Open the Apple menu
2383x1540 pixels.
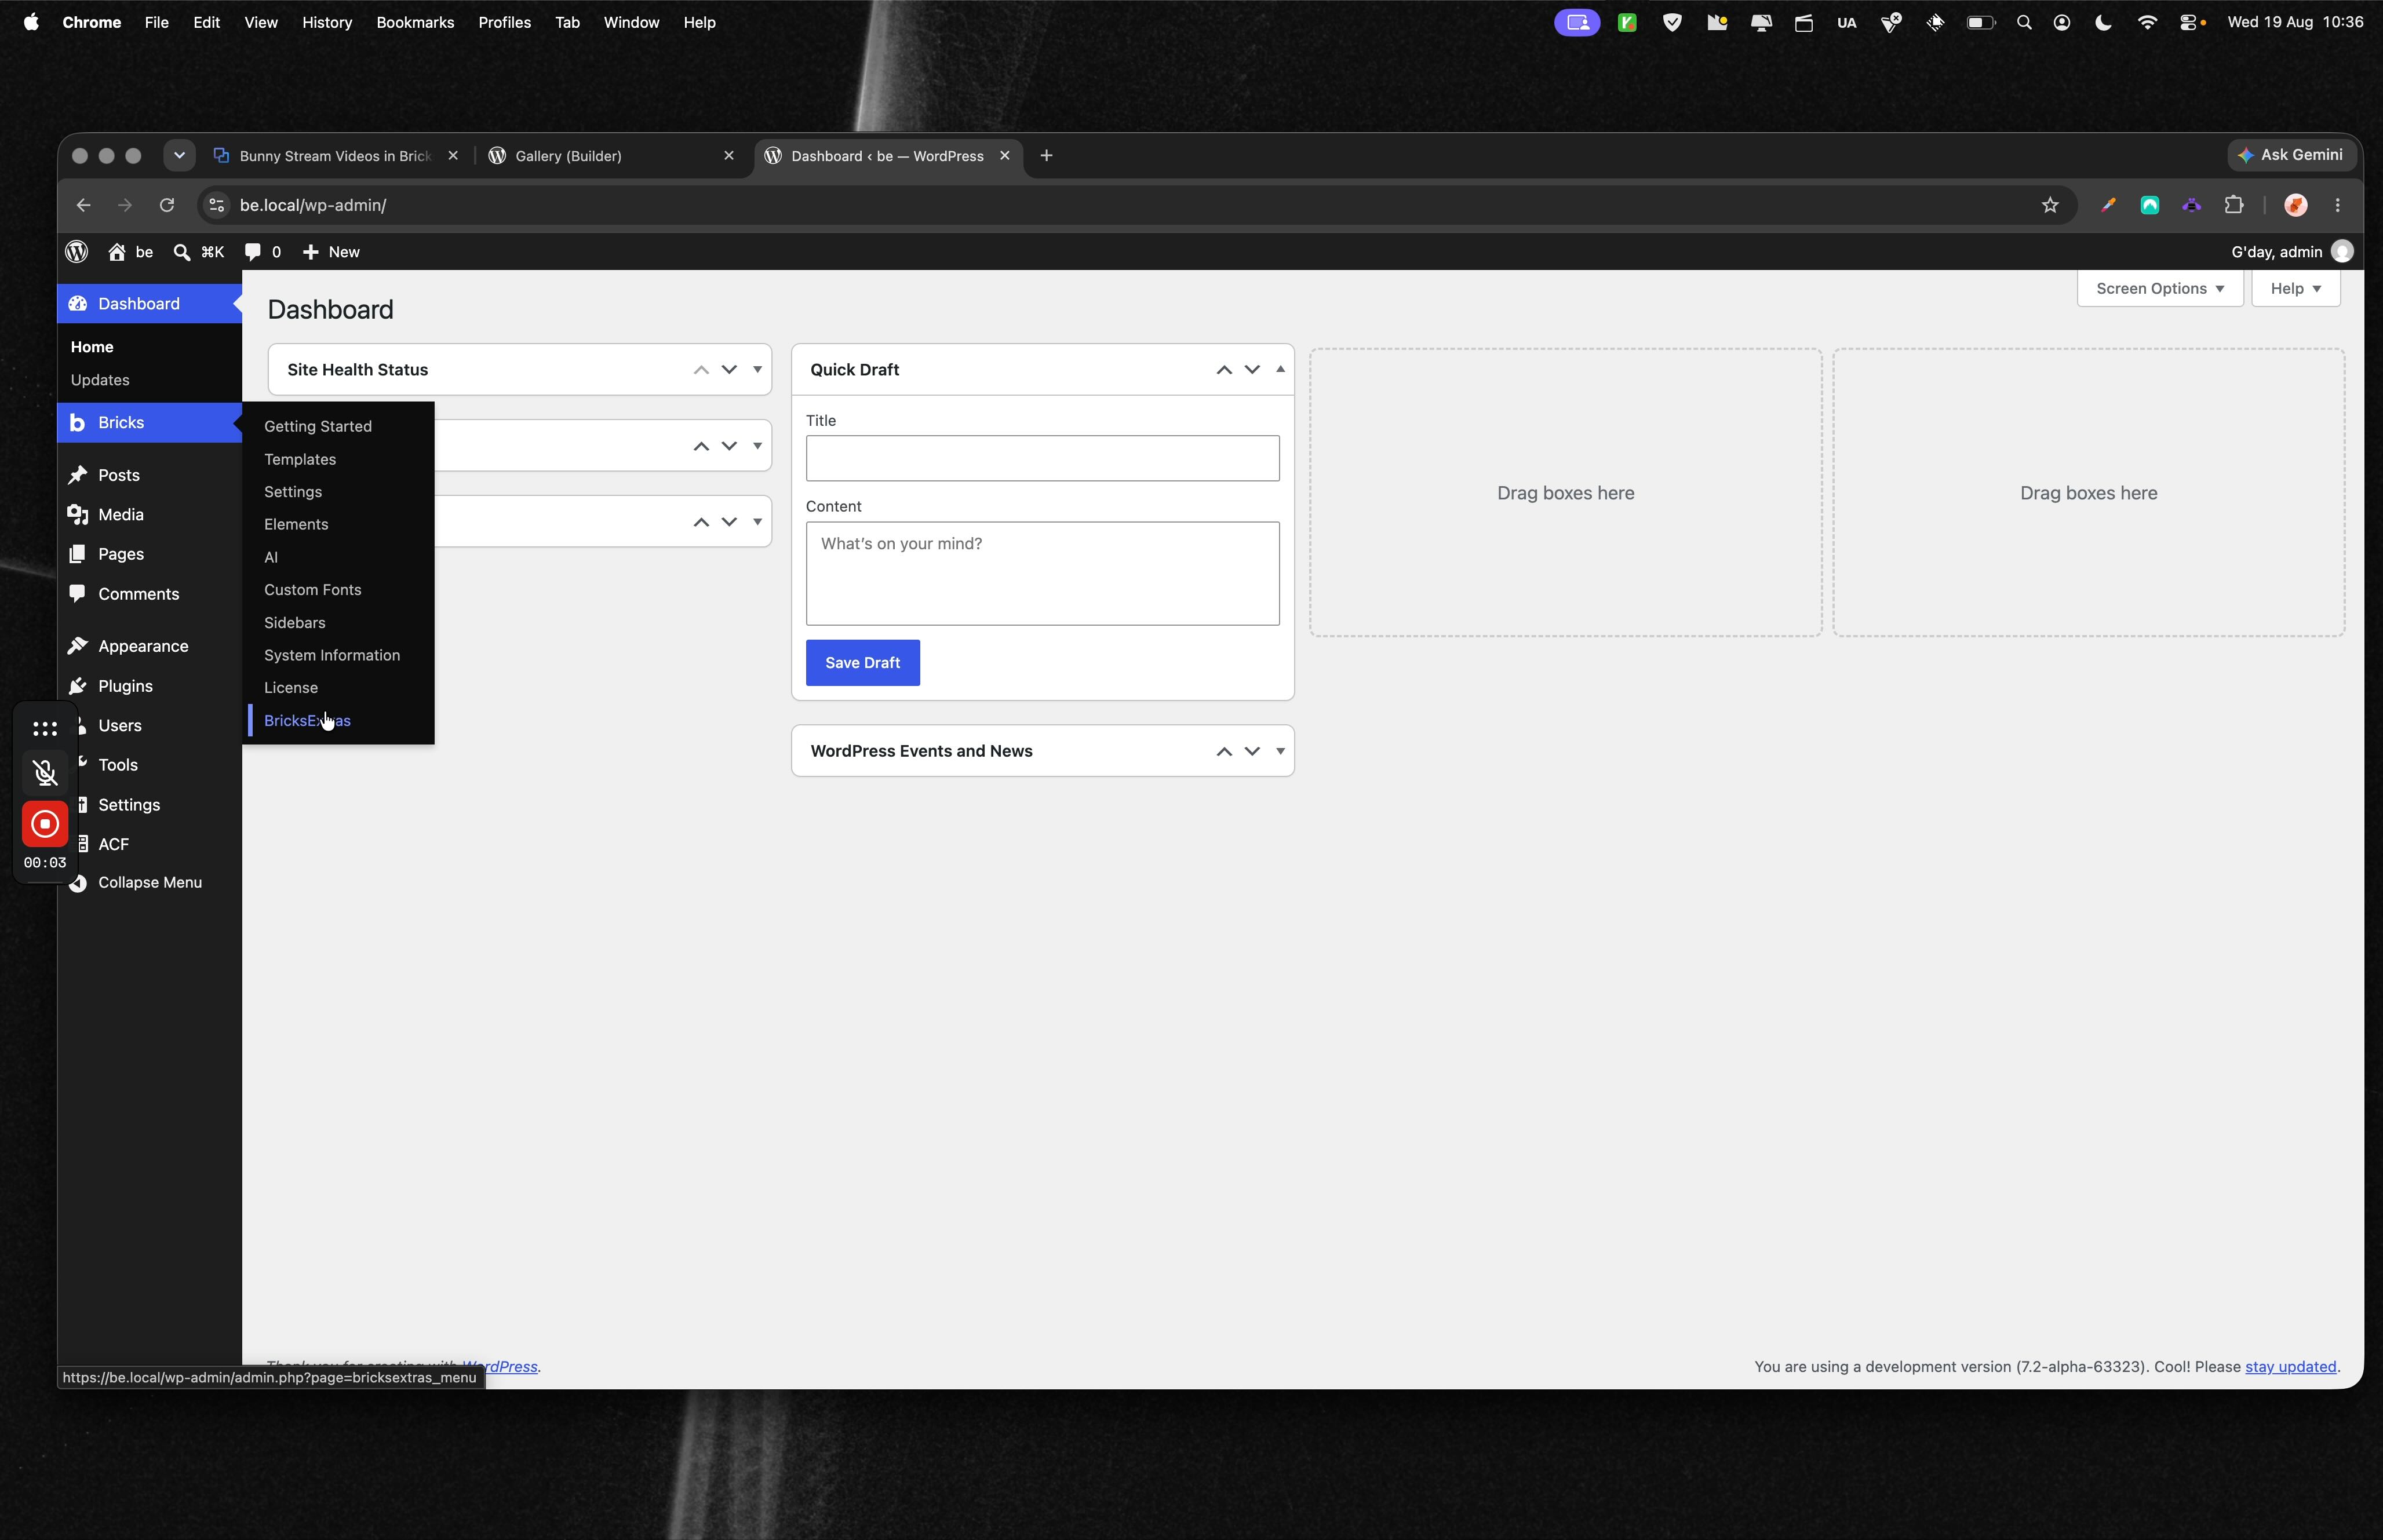coord(31,22)
